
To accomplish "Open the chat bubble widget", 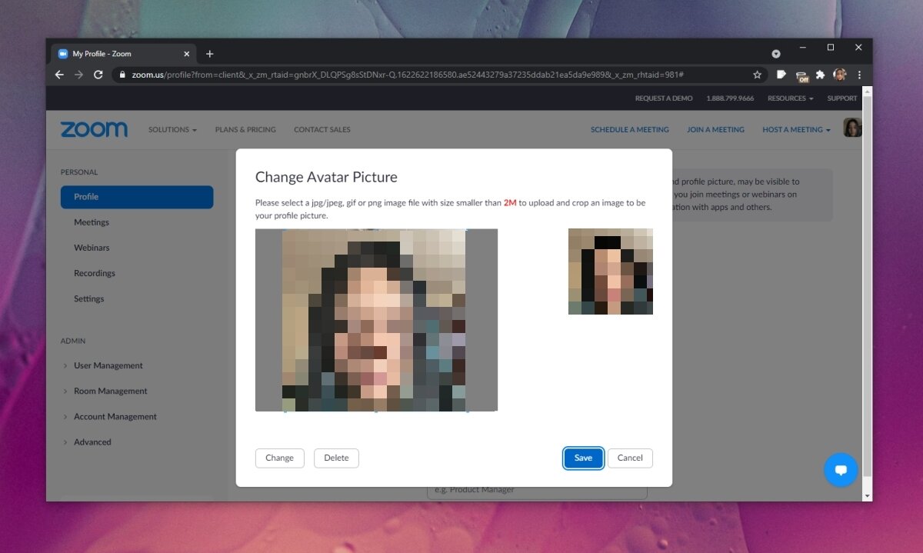I will coord(841,469).
